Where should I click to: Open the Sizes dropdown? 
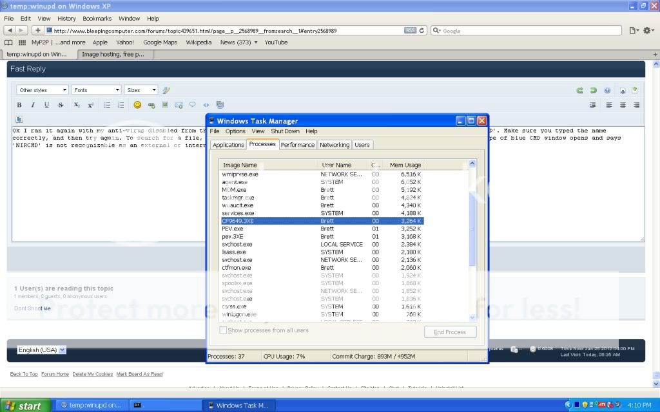pyautogui.click(x=141, y=90)
